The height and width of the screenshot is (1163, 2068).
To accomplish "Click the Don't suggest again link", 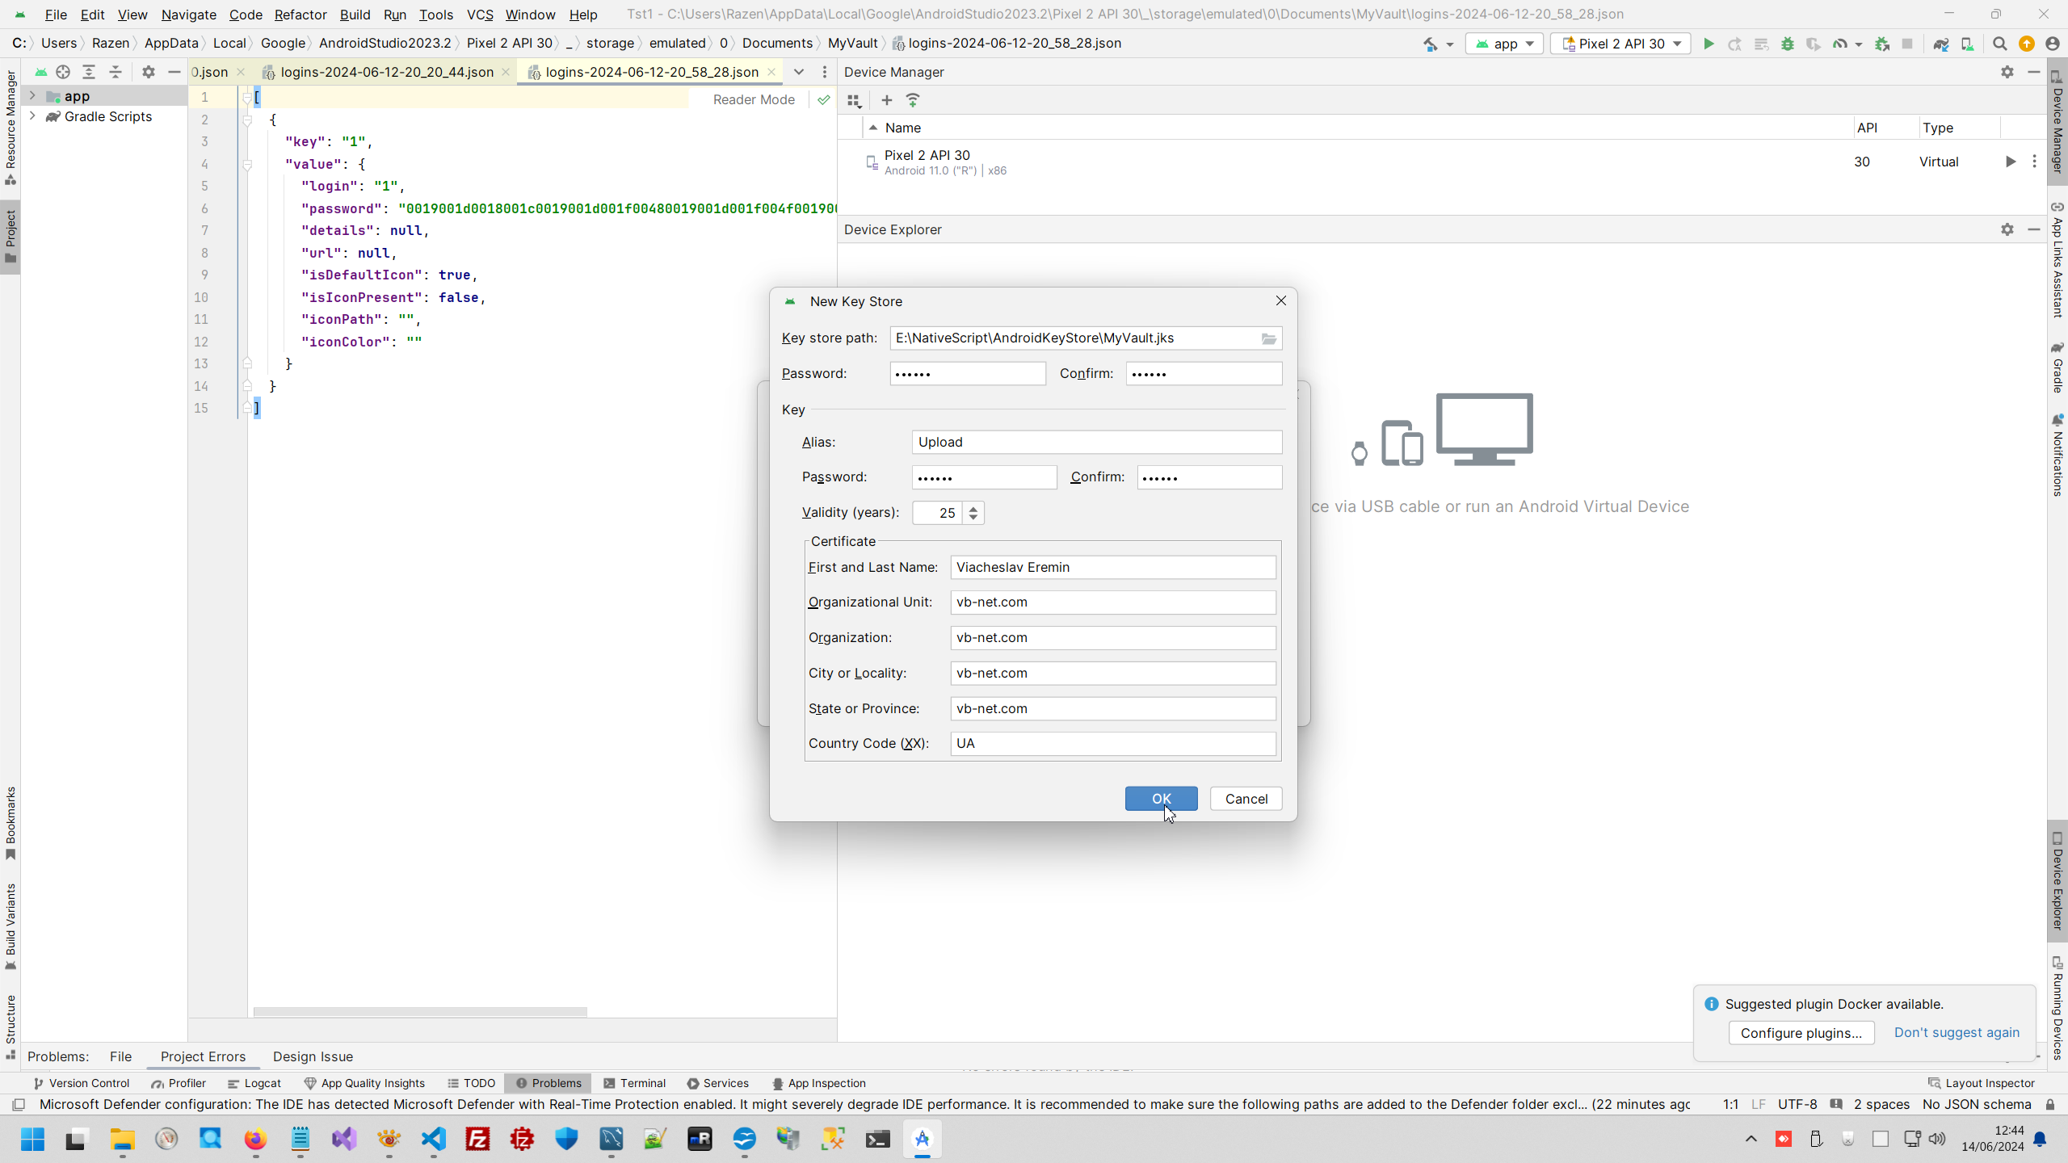I will [x=1956, y=1032].
